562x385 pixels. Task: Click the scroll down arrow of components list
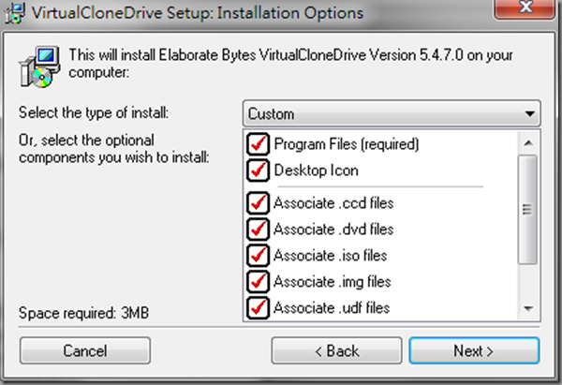point(528,308)
